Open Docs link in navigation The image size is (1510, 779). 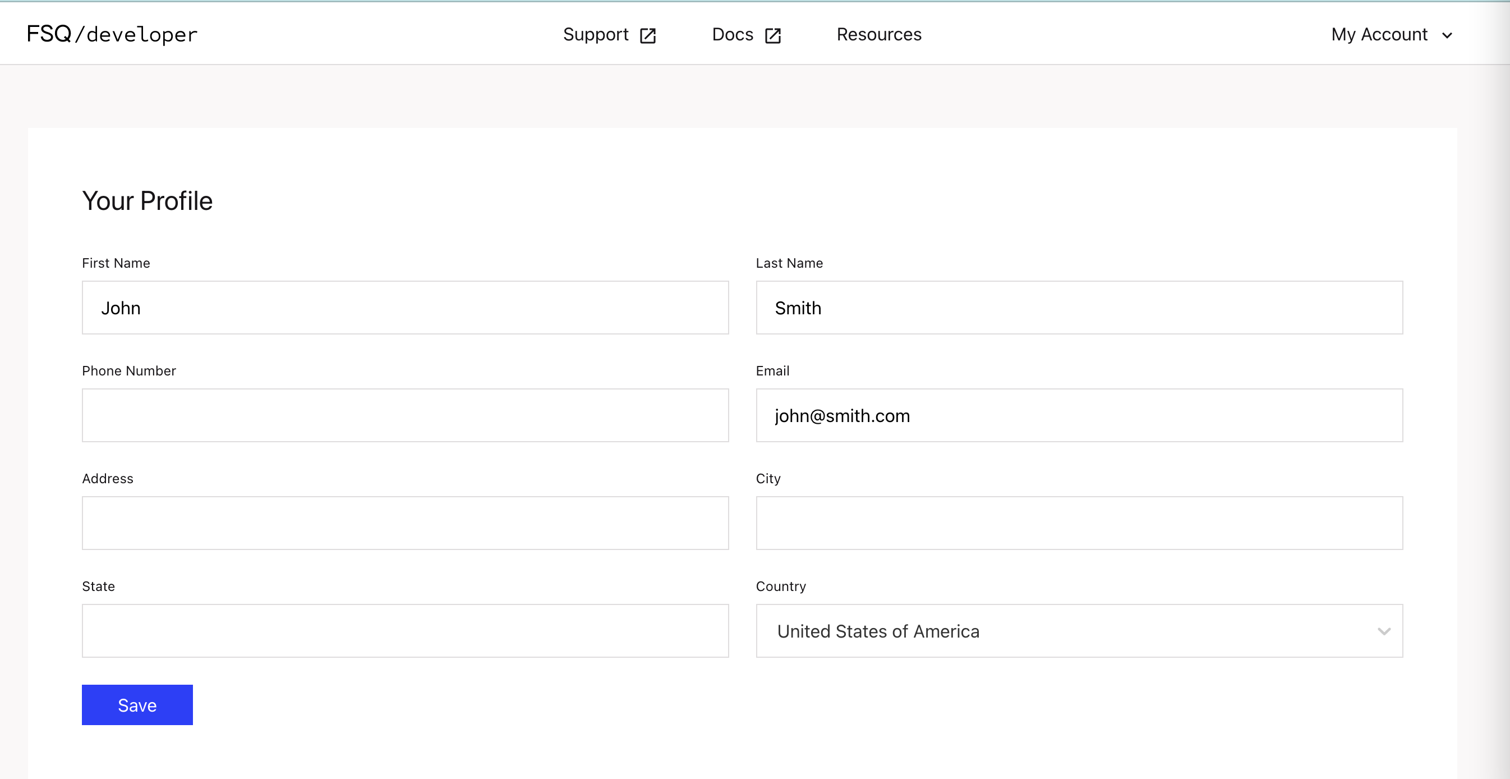click(x=732, y=35)
